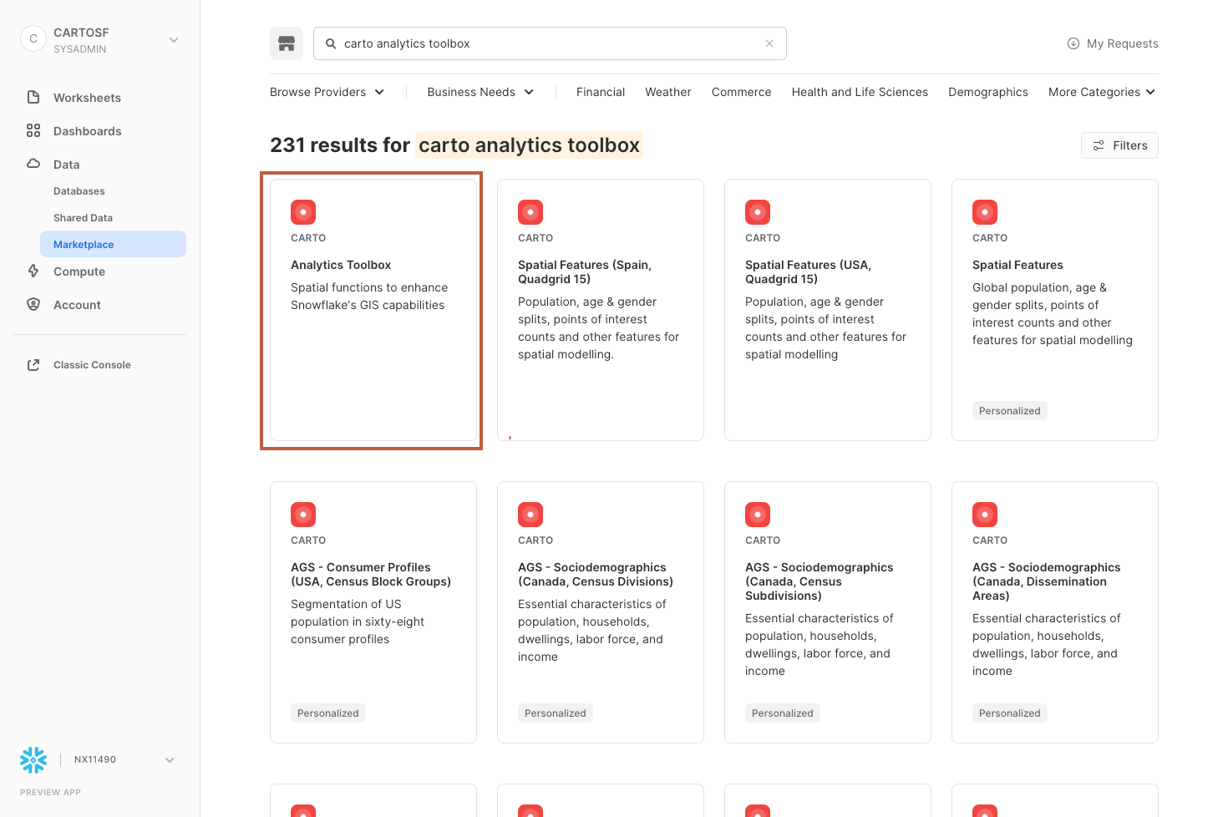
Task: Select the Demographics category tab
Action: coord(987,92)
